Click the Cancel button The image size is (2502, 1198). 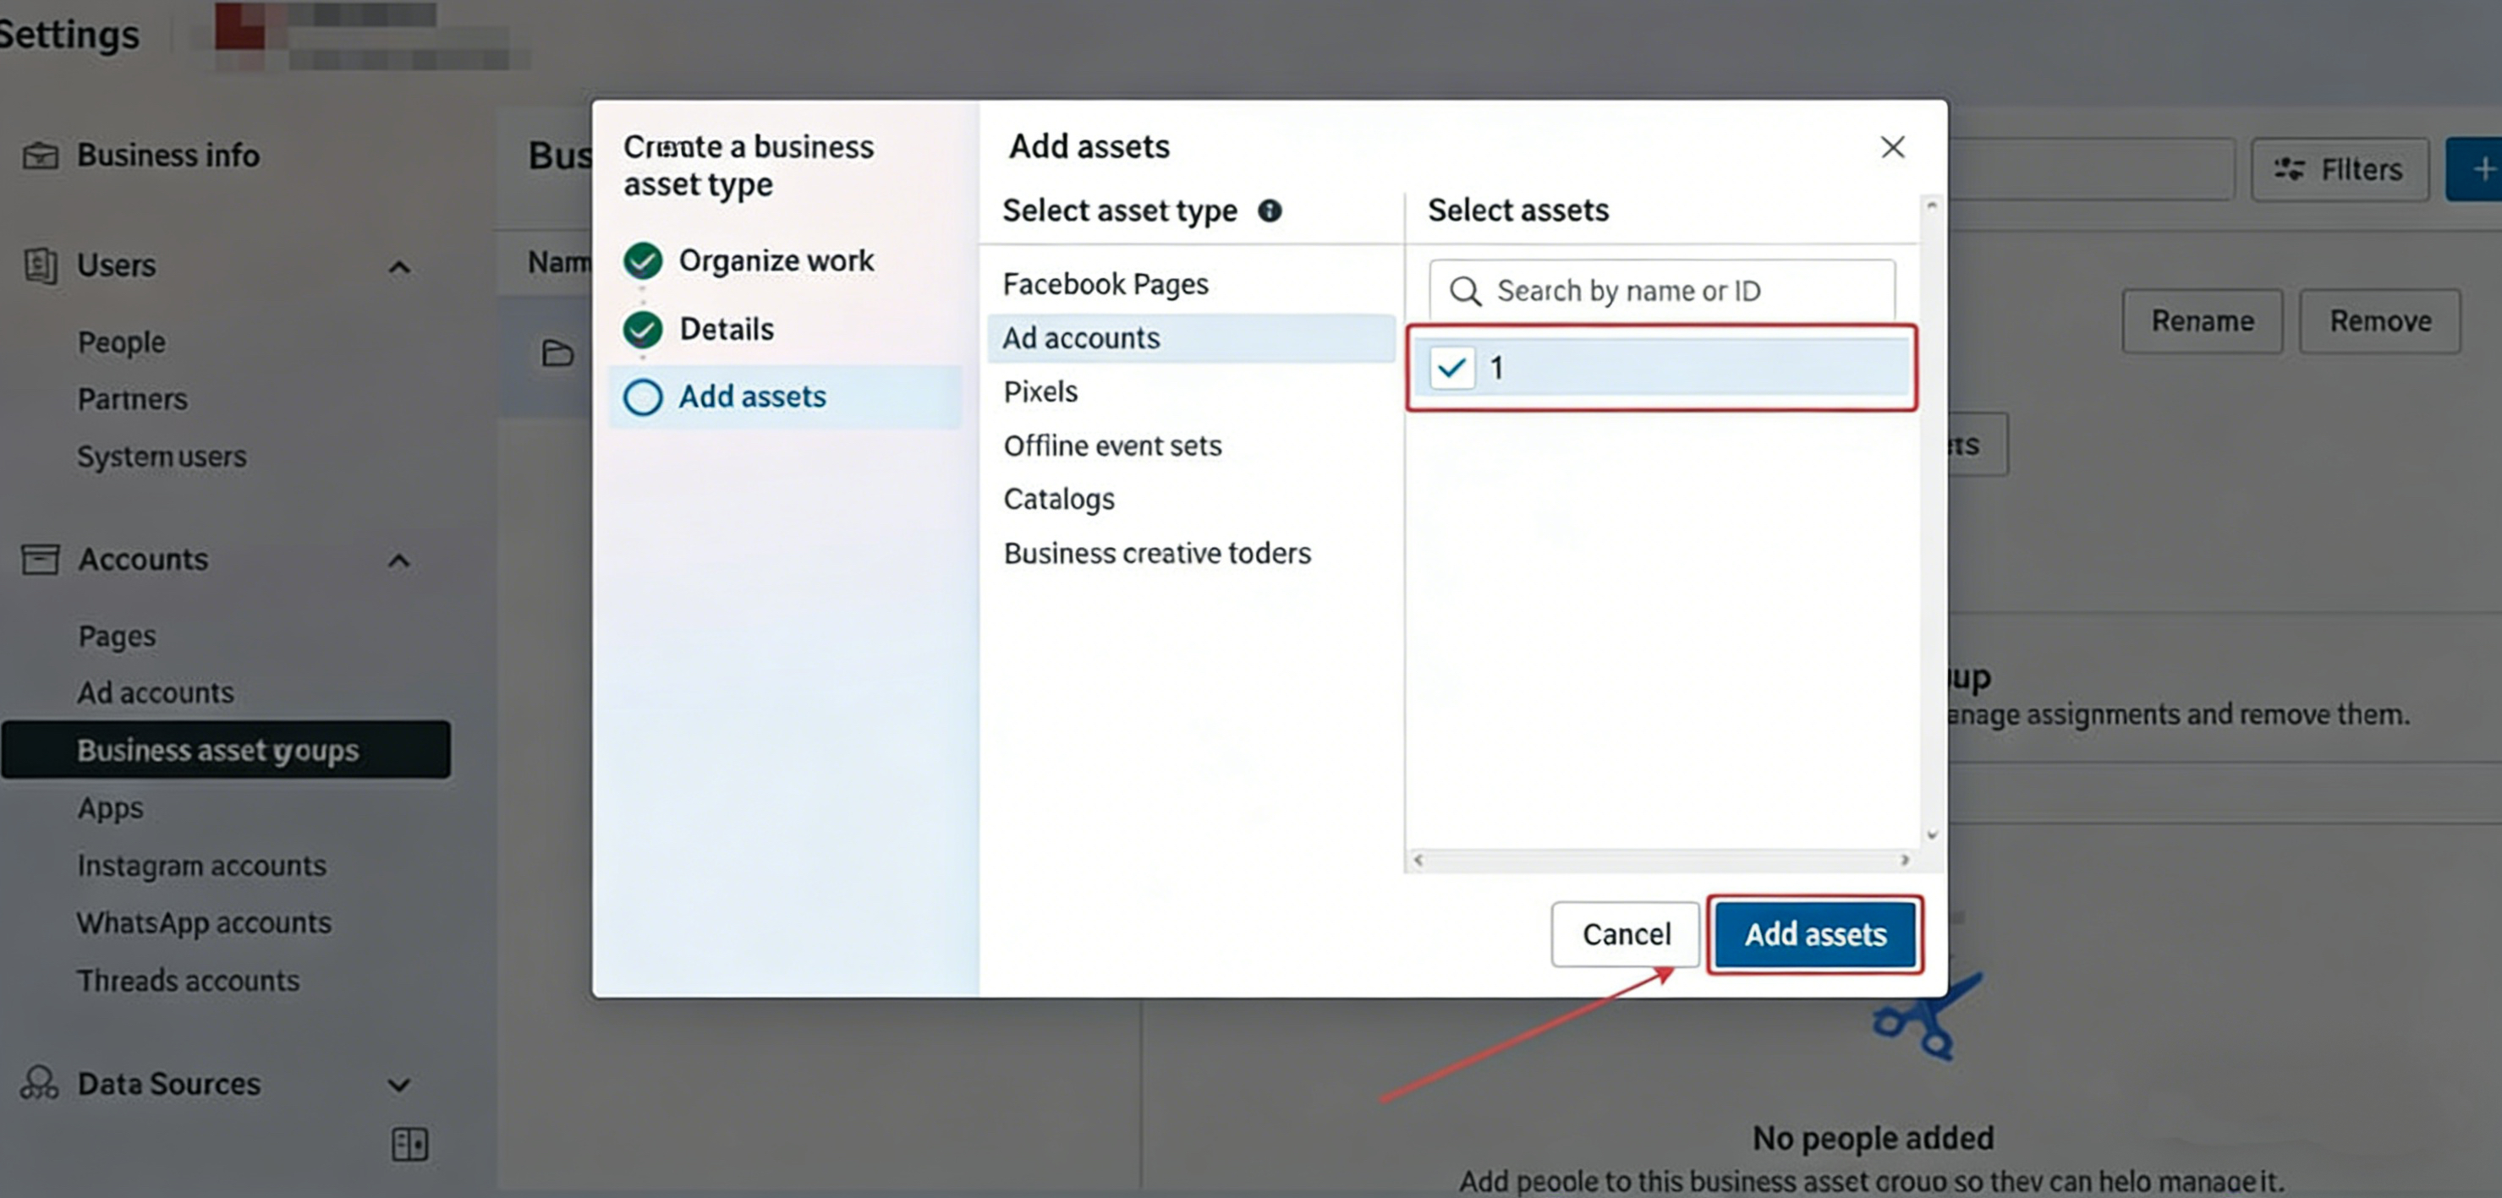(x=1626, y=934)
